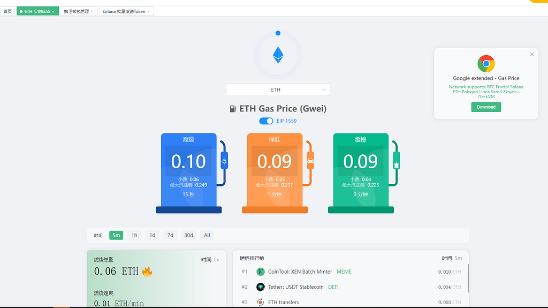Viewport: 548px width, 308px height.
Task: Click the slow pump nozzle icon
Action: pos(397,161)
